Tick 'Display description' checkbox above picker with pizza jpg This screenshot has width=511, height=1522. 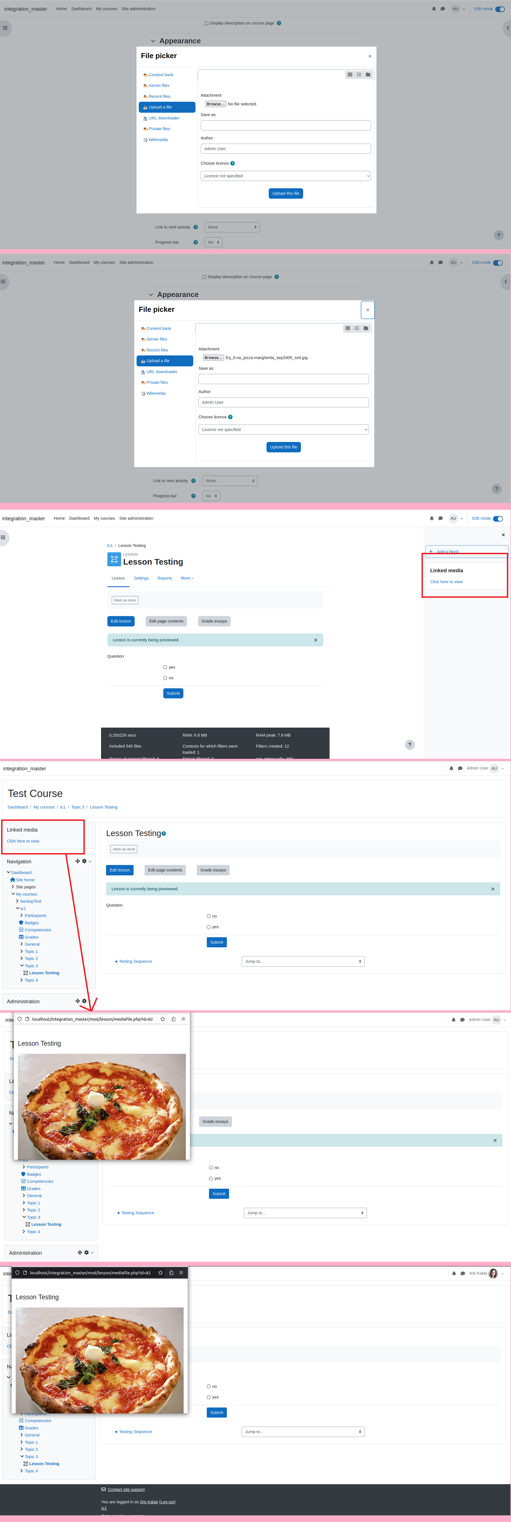204,277
